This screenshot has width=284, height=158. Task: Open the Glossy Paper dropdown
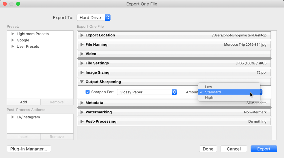coord(147,92)
